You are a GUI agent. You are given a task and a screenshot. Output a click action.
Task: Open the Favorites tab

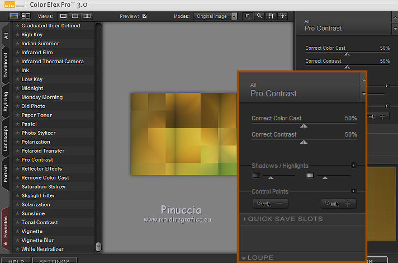point(6,230)
